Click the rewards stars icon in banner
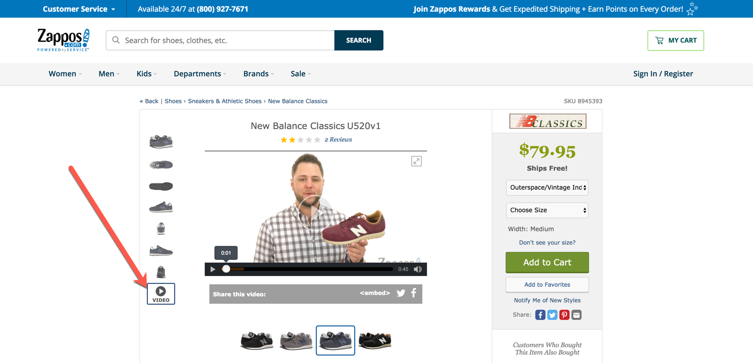 pos(692,9)
